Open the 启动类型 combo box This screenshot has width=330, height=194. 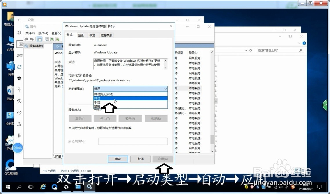[130, 89]
